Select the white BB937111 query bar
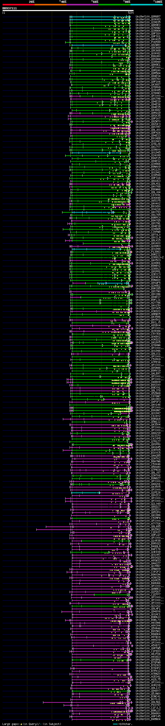Screen dimensions: 165x726 [68, 11]
